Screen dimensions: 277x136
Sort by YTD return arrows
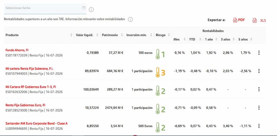pos(200,39)
